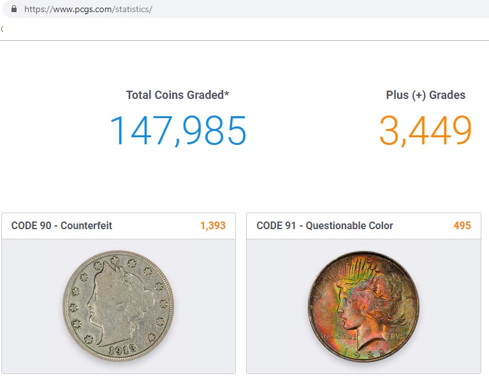Click the 495 questionable color count
Screen dimensions: 489x376
pos(462,225)
